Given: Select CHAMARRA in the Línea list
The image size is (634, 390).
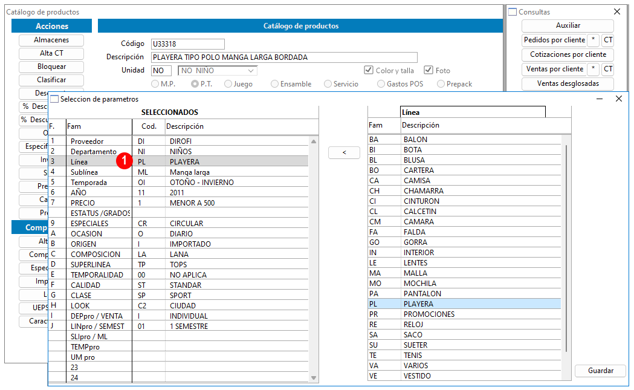Looking at the screenshot, I should 464,191.
